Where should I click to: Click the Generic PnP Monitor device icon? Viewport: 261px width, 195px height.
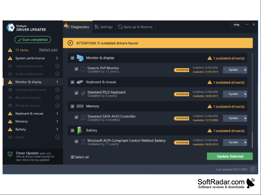(83, 69)
